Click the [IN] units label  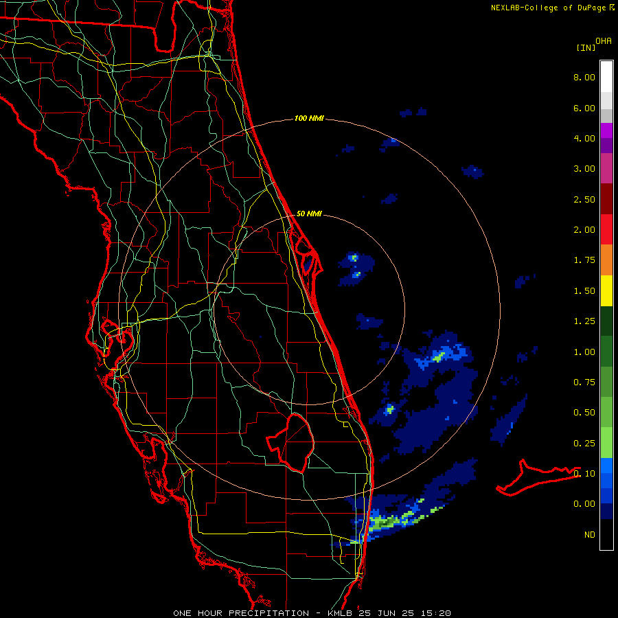[x=586, y=47]
